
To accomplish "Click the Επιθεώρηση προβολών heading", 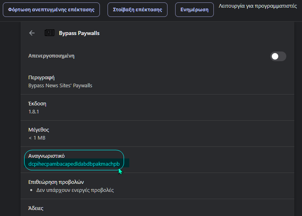I will [x=56, y=182].
